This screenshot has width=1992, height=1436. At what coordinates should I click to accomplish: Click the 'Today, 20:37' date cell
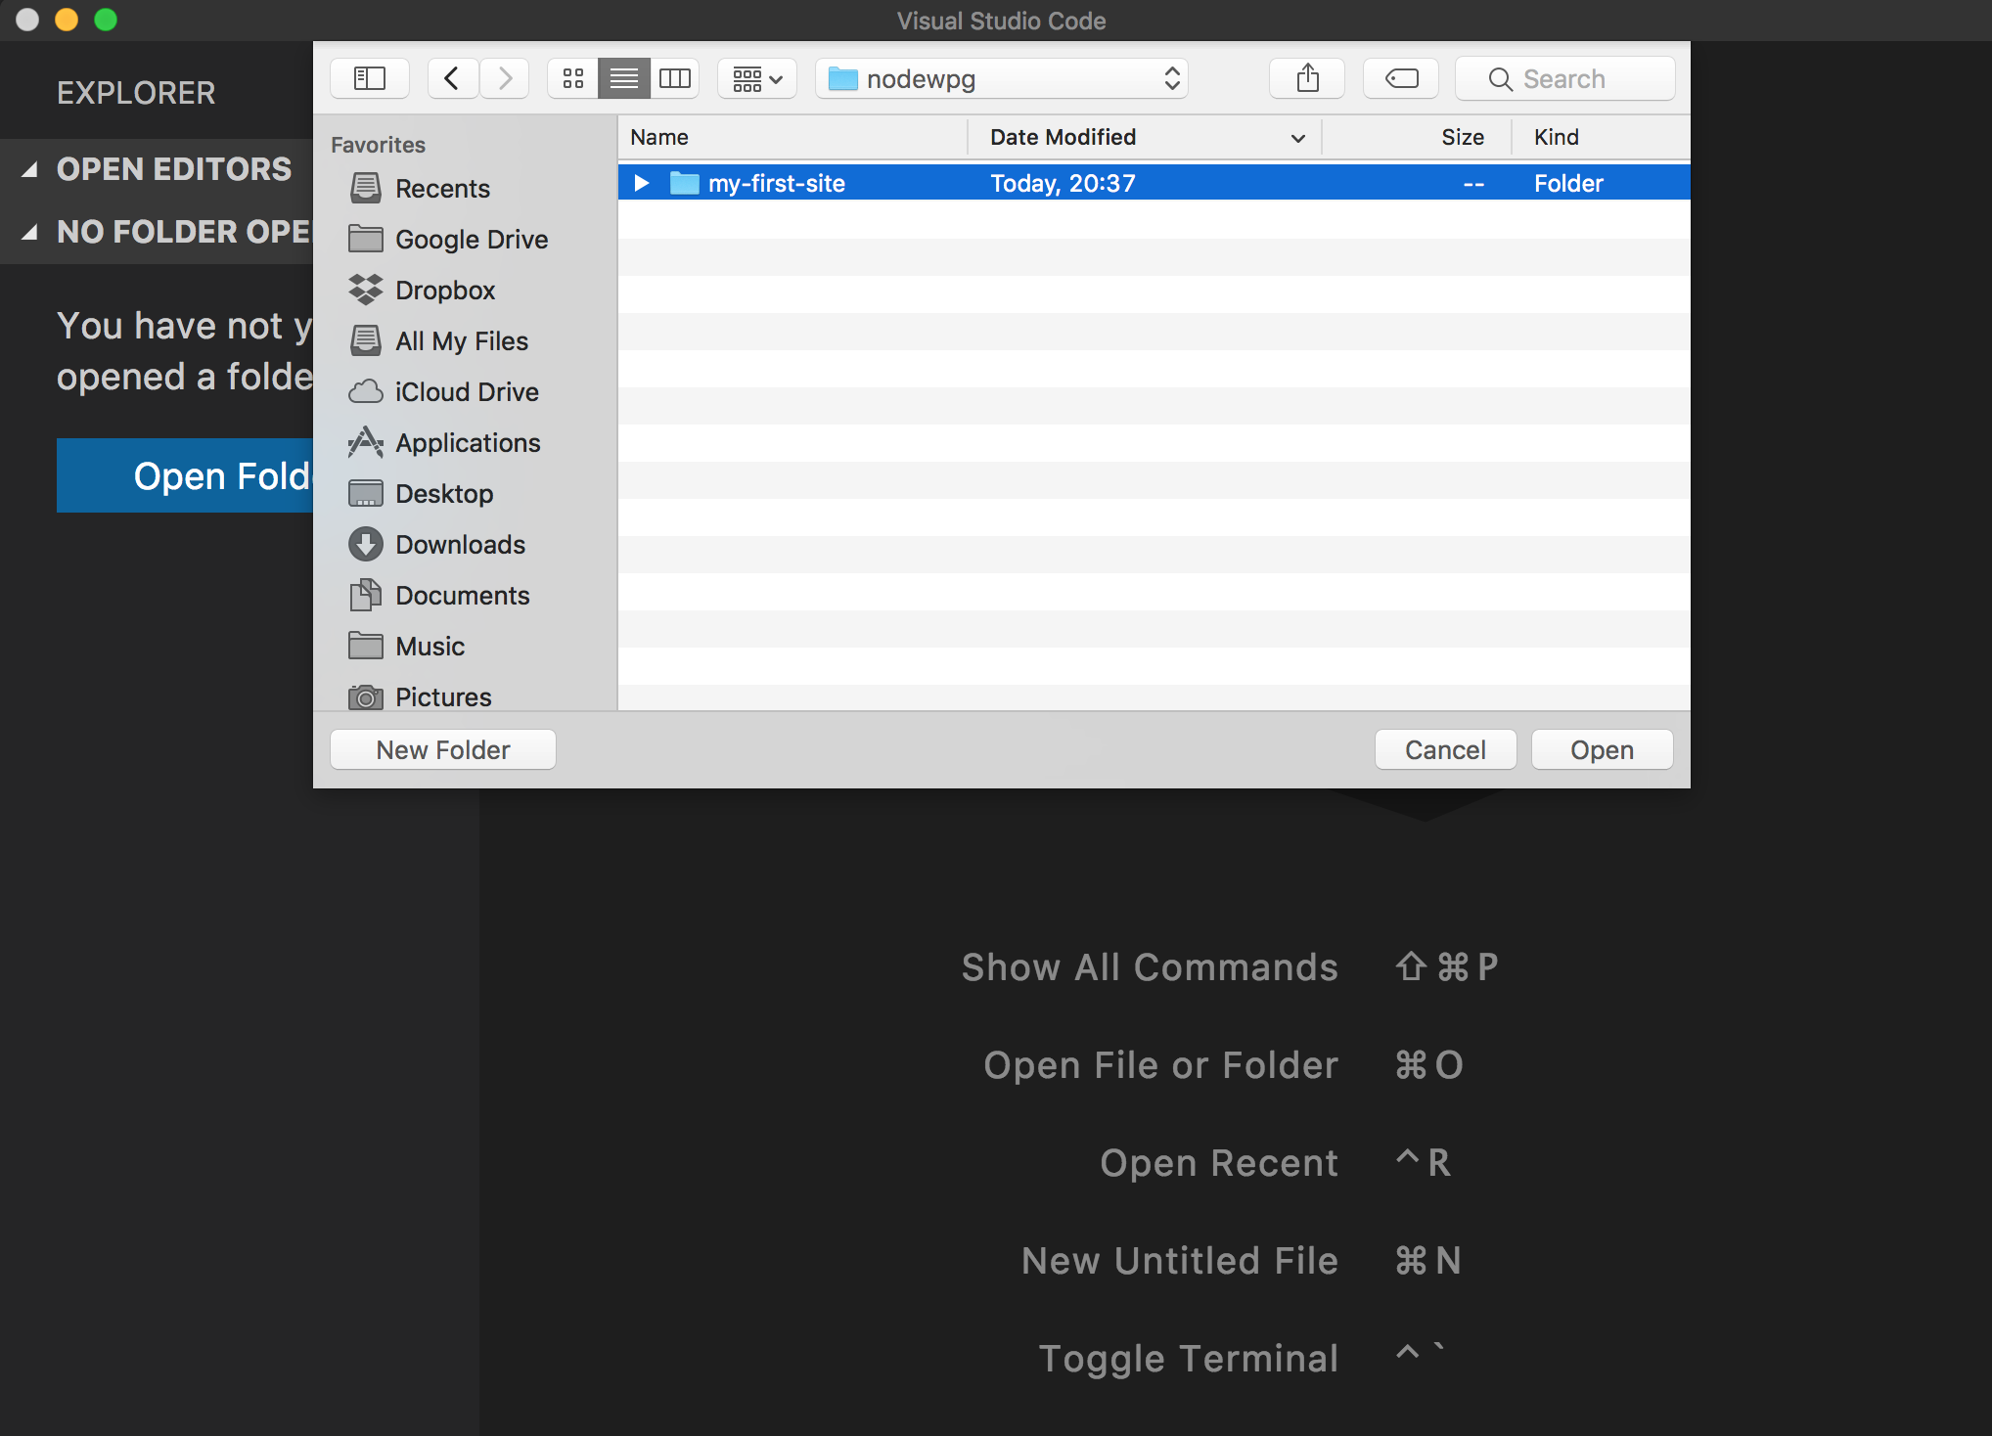click(x=1063, y=183)
